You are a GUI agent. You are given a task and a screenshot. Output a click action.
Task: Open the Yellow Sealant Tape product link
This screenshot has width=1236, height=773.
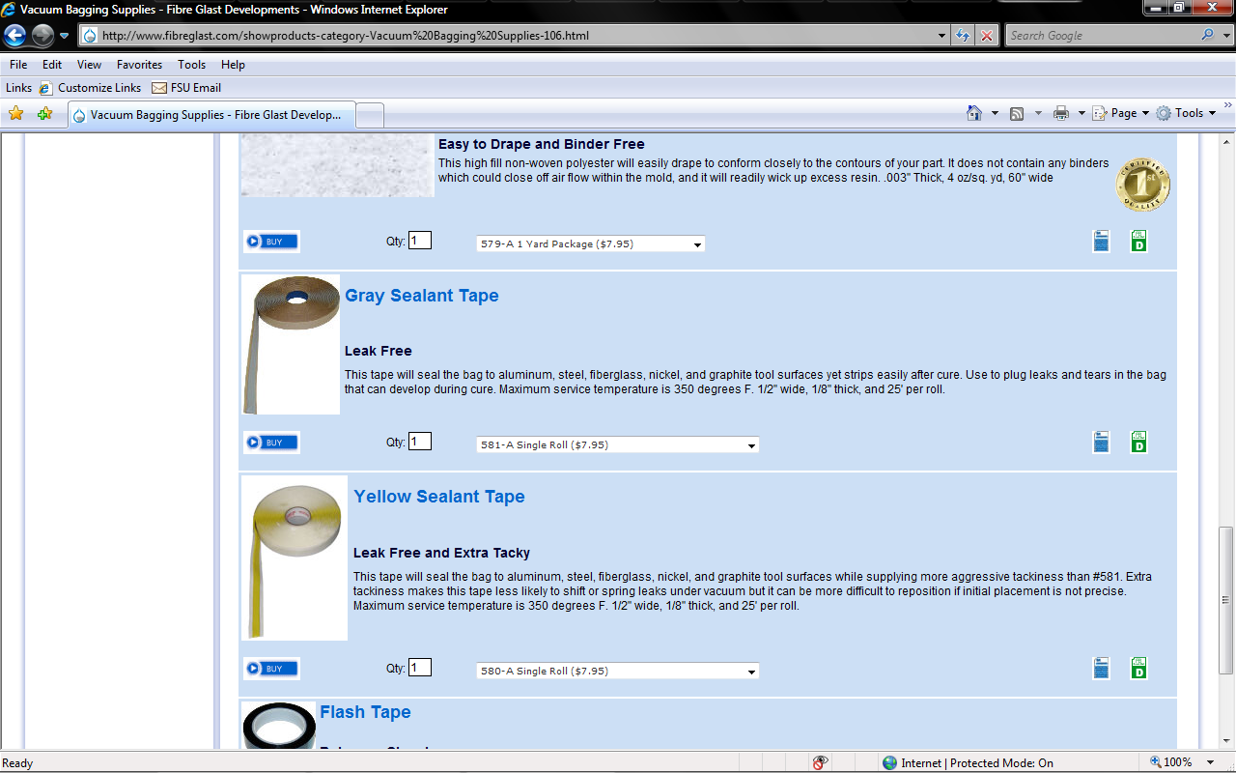pos(439,497)
